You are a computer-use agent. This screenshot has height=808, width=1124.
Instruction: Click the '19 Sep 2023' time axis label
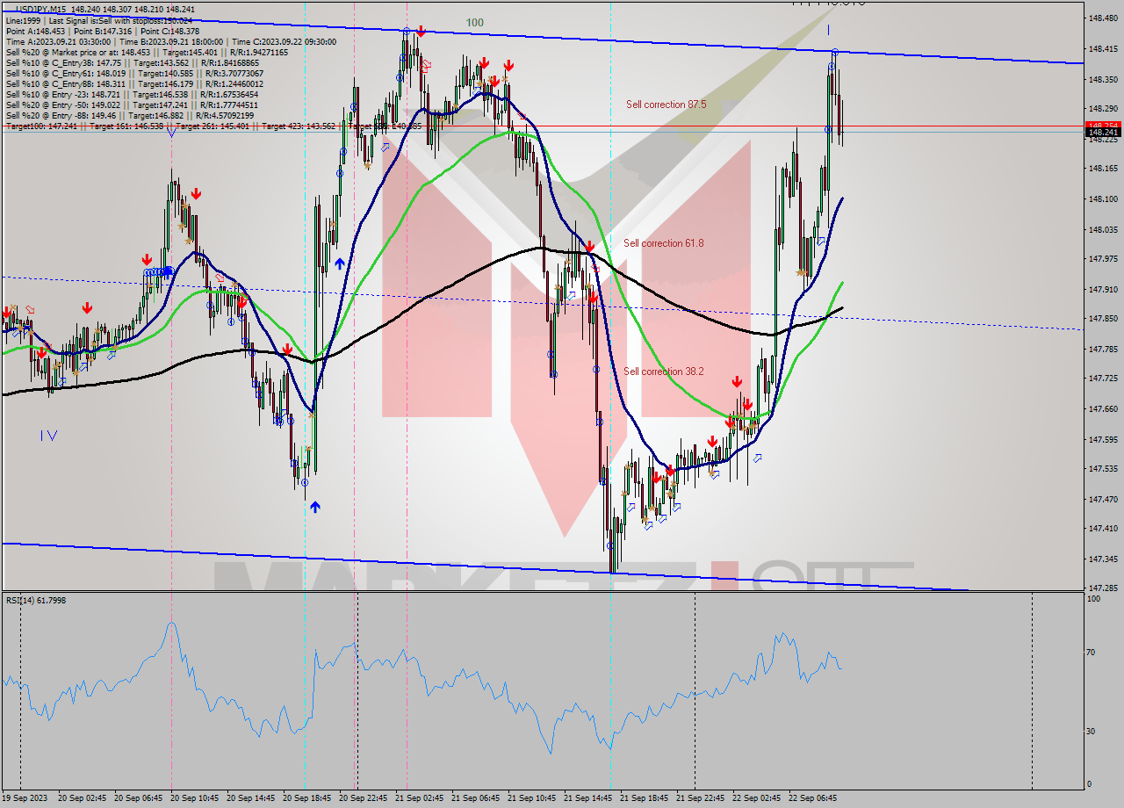click(25, 798)
